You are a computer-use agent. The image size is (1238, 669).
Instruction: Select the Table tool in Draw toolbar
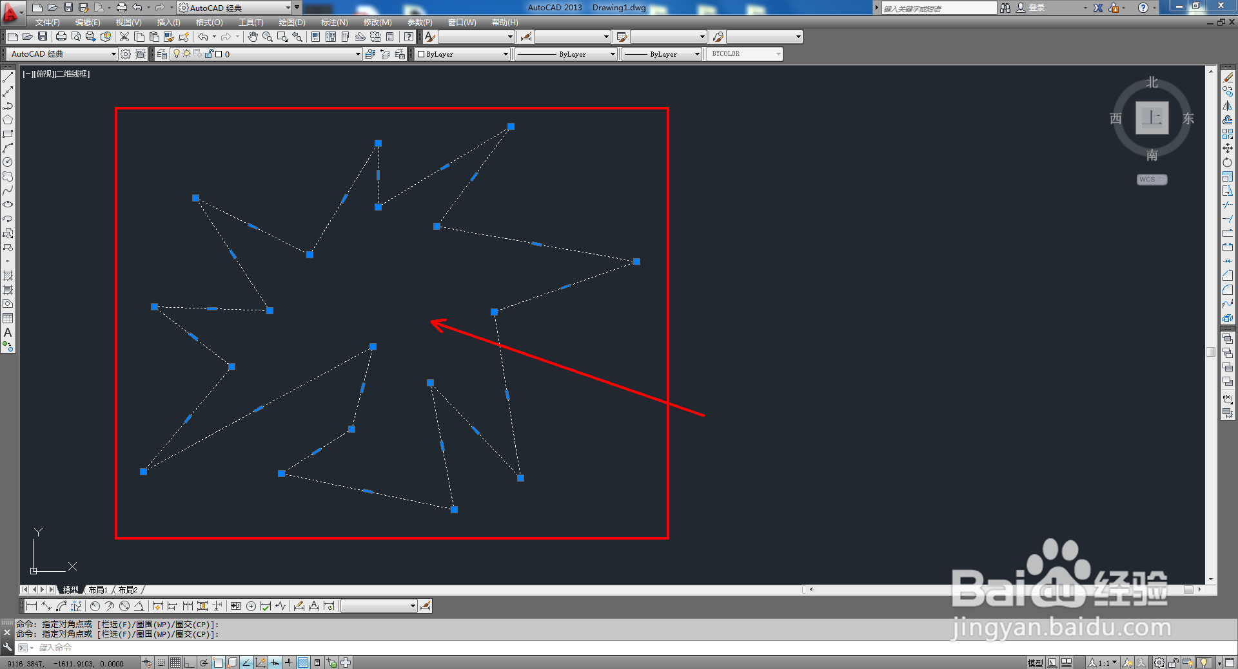(8, 318)
